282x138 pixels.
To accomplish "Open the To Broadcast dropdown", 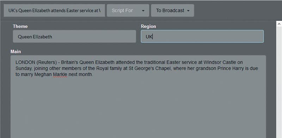I will 172,11.
